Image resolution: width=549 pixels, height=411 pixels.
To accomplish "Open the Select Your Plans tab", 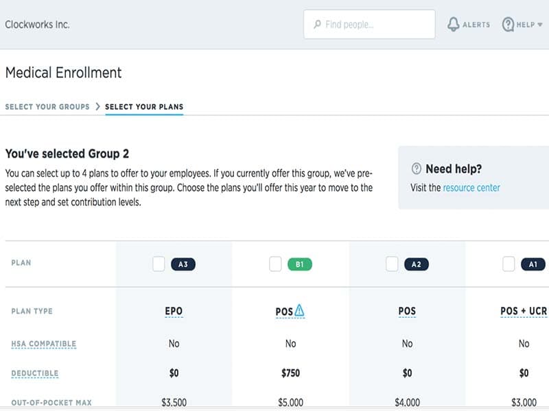I will (x=144, y=107).
